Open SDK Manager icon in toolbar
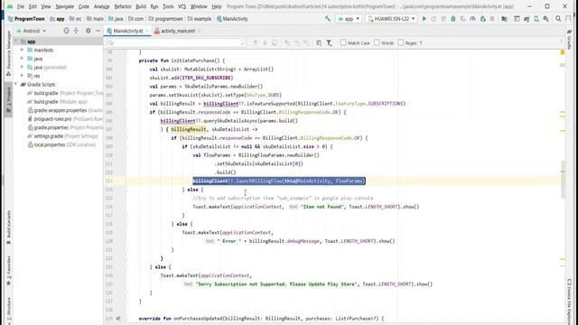578x325 pixels. click(545, 18)
